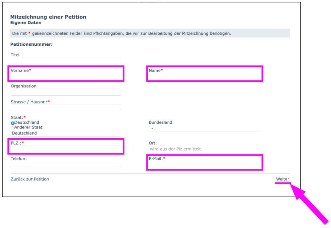This screenshot has height=228, width=331.
Task: Click the Vorname field label
Action: tap(20, 70)
